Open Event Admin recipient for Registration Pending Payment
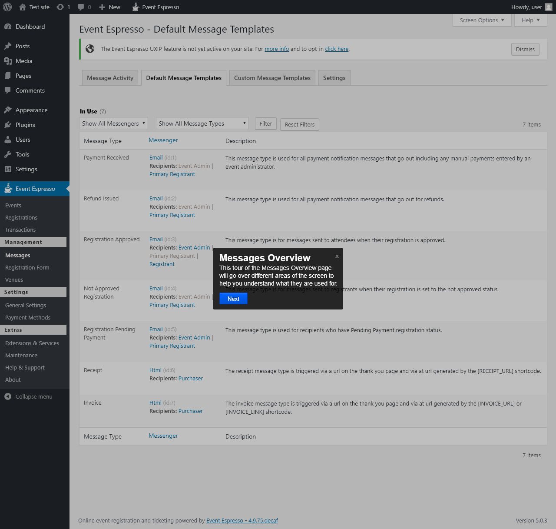556x529 pixels. 194,337
